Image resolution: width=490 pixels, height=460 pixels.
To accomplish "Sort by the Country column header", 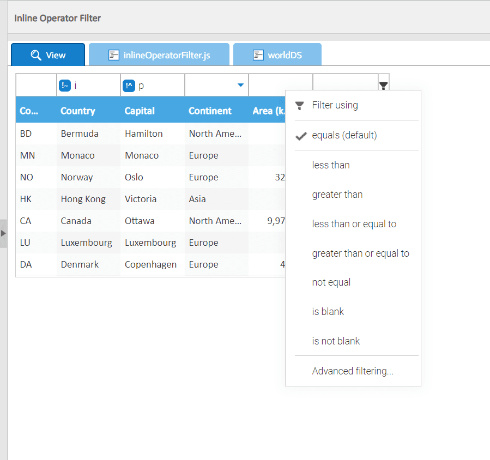I will pos(88,111).
